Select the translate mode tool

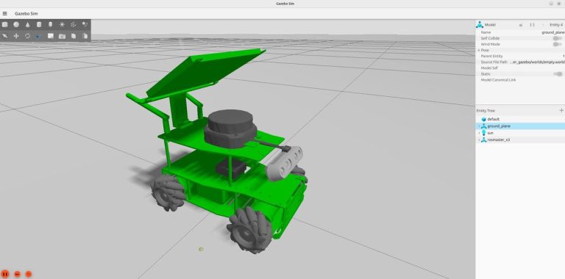coord(16,36)
